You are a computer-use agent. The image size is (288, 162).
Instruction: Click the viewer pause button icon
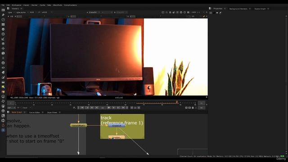(x=188, y=12)
